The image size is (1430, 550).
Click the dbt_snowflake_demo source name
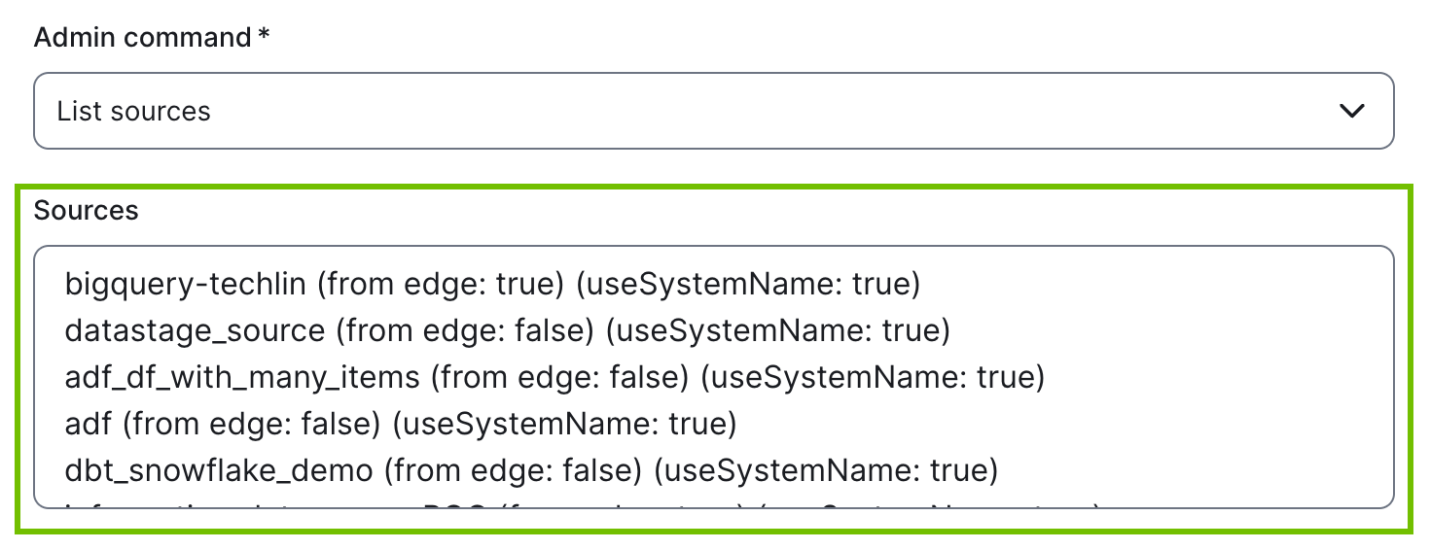pos(219,470)
